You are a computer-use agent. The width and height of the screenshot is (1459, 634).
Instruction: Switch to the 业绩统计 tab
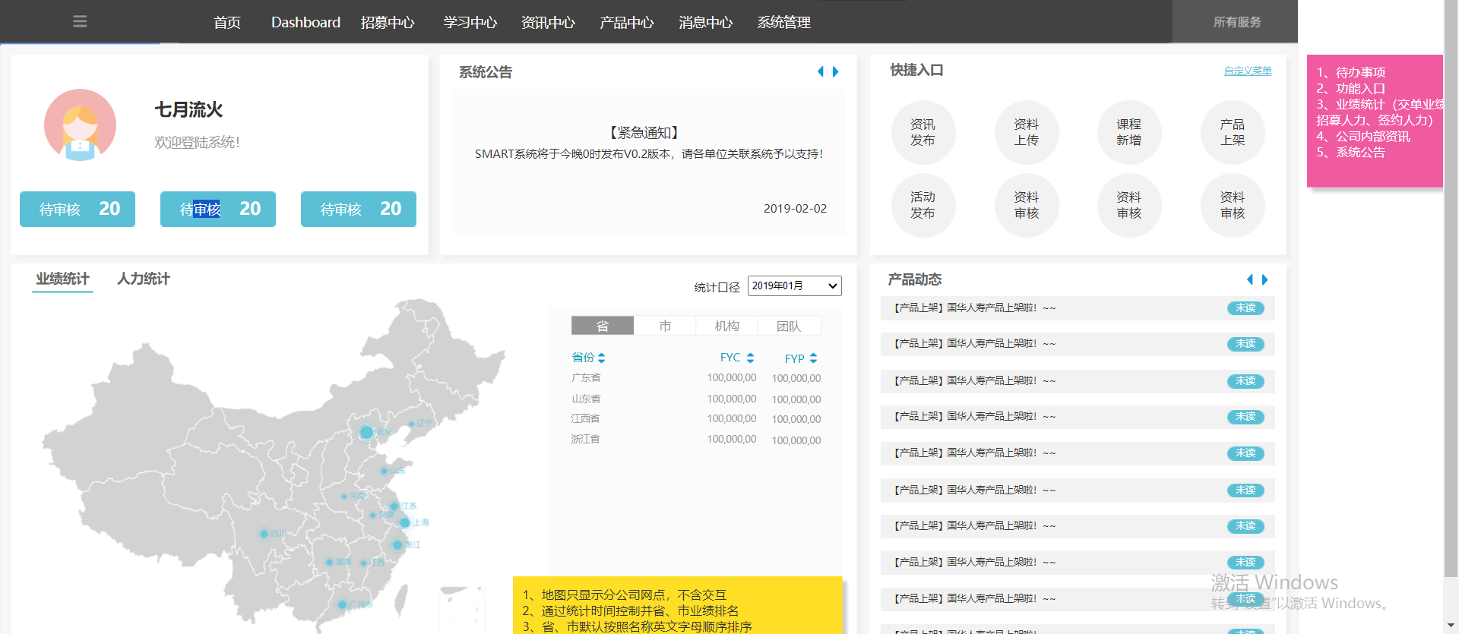62,279
